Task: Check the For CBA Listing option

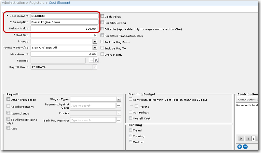Action: (102, 23)
